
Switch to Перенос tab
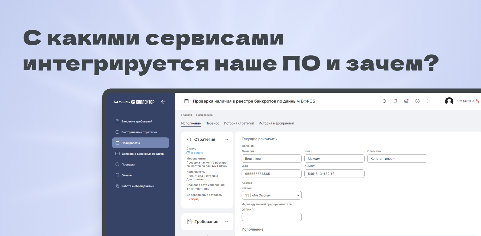coord(212,123)
